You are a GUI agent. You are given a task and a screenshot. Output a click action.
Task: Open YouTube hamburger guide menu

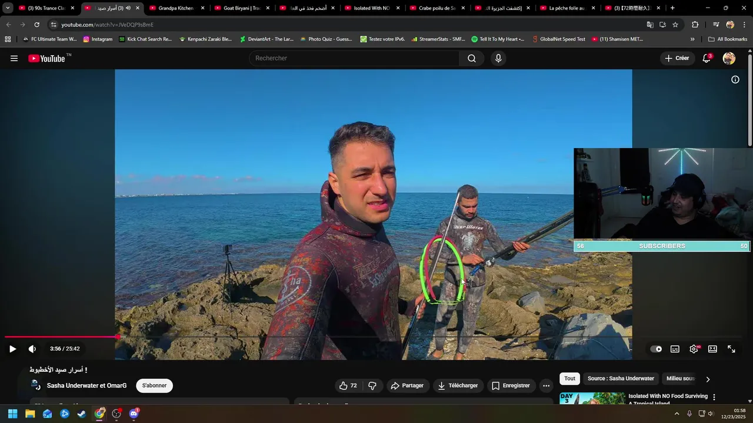[14, 58]
